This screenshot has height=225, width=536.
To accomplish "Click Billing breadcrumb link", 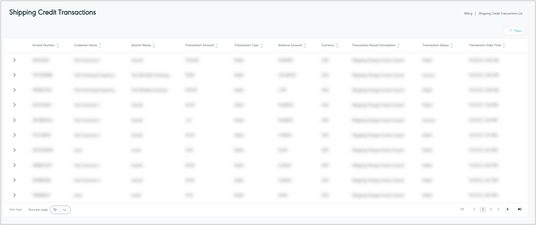I will [468, 13].
